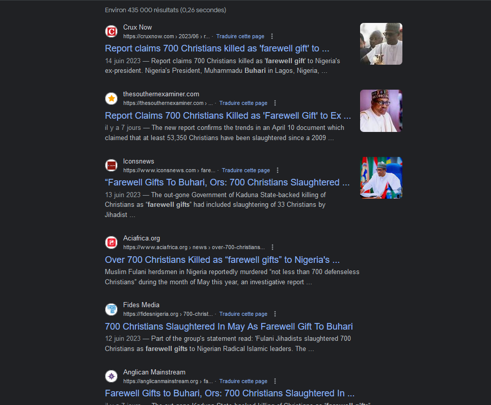Open three-dot menu for Fides Media result

tap(275, 314)
